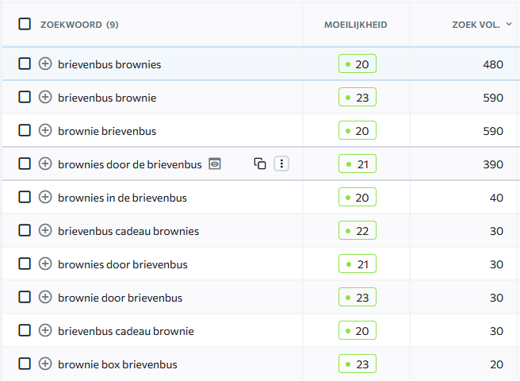Screen dimensions: 520x381
Task: Check the 'brievenbus brownie' row checkbox
Action: pos(25,98)
